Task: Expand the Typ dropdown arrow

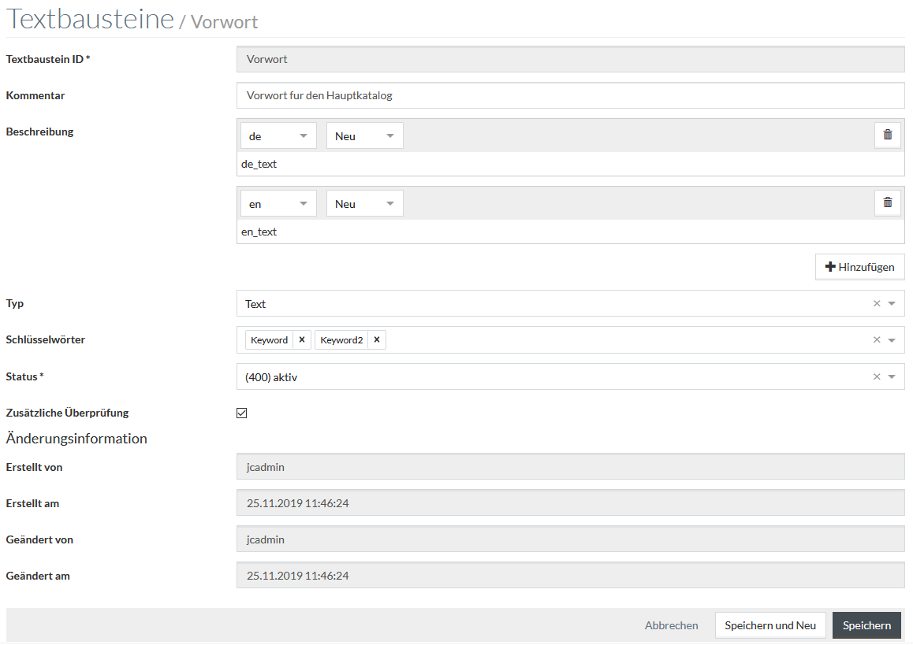Action: pos(892,303)
